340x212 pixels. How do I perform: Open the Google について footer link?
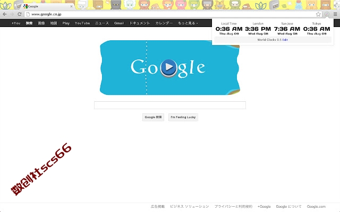point(288,207)
